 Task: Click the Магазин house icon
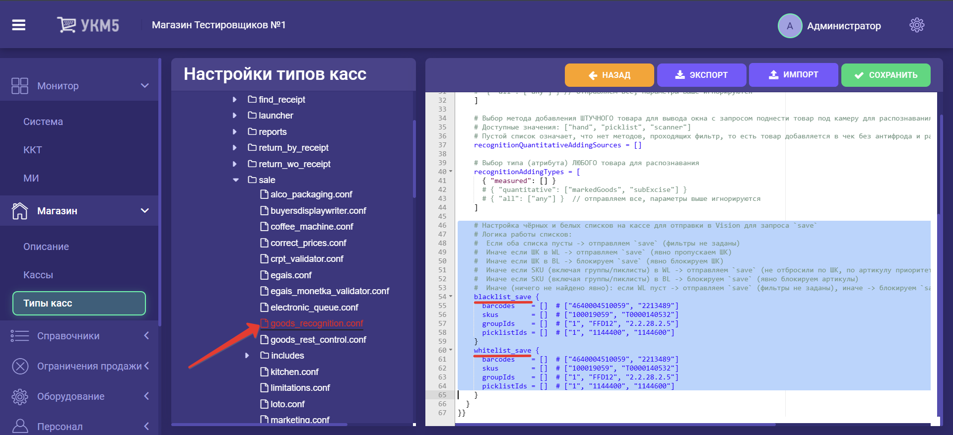click(20, 211)
